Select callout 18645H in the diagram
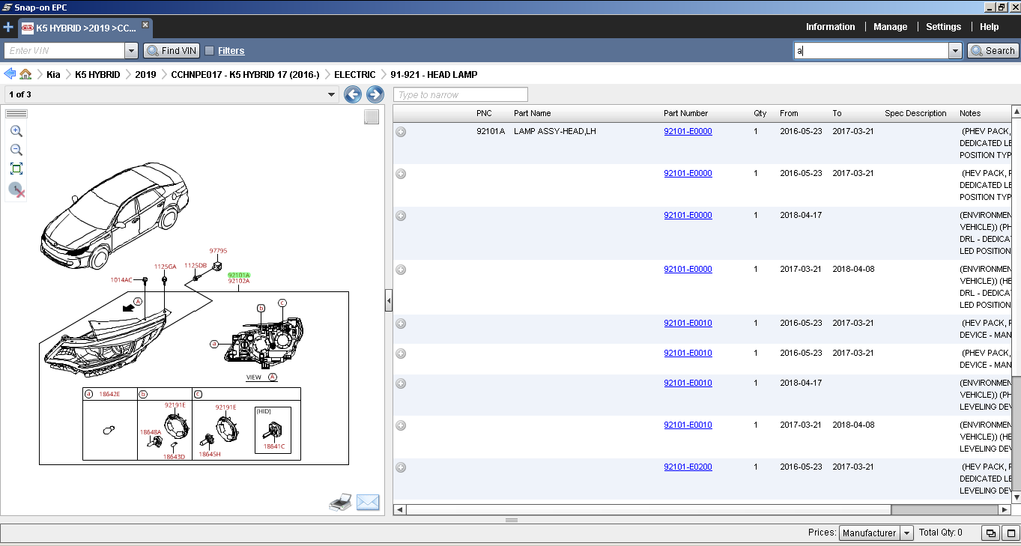The height and width of the screenshot is (546, 1021). 210,454
